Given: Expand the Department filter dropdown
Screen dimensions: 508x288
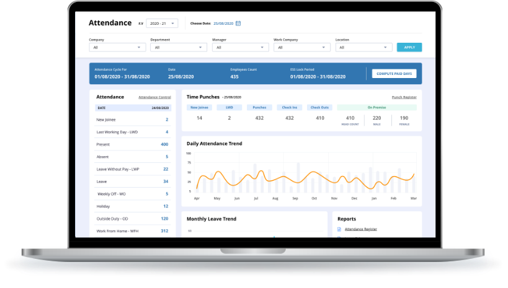Looking at the screenshot, I should [179, 47].
